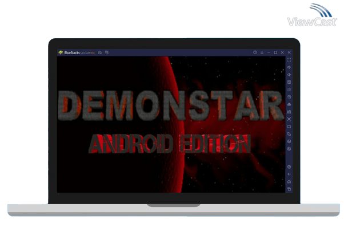The width and height of the screenshot is (344, 236).
Task: Click the volume up sidebar icon
Action: coord(289,67)
